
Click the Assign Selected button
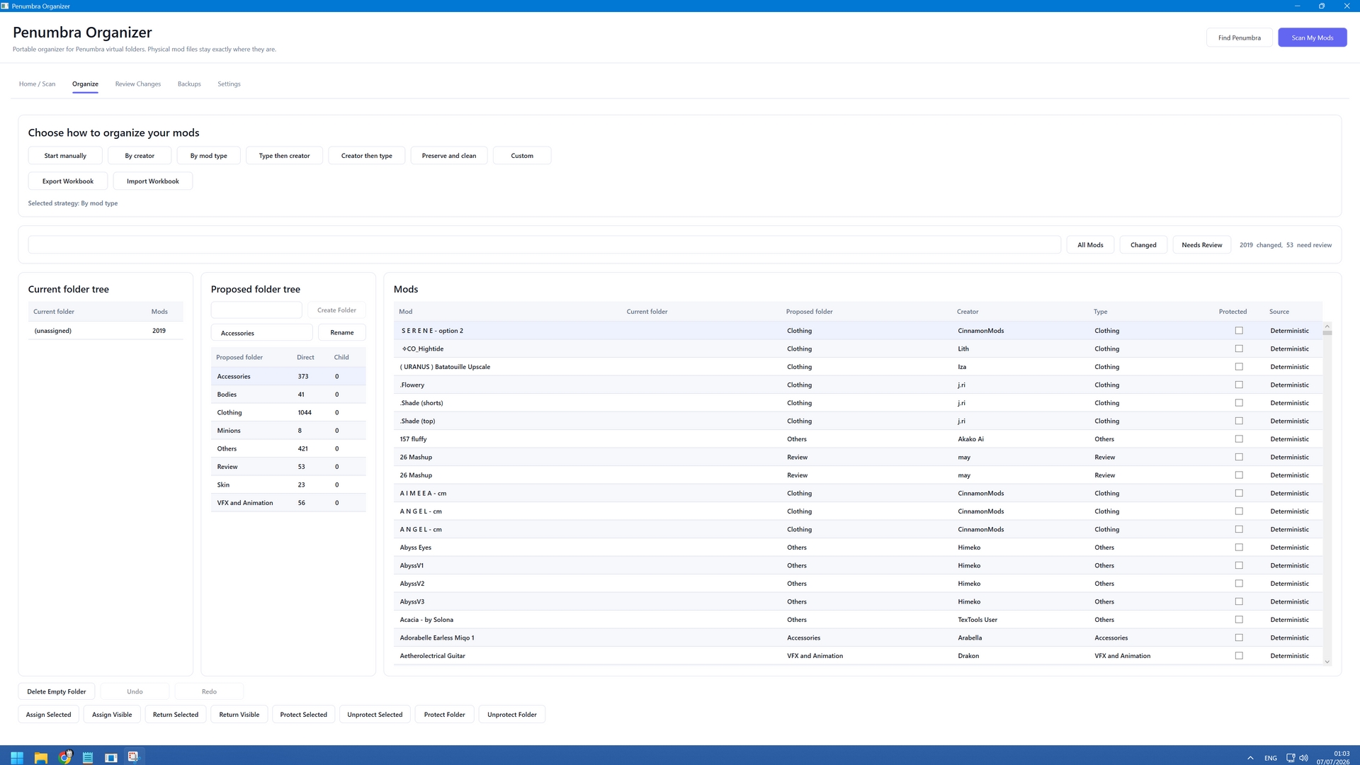coord(48,715)
